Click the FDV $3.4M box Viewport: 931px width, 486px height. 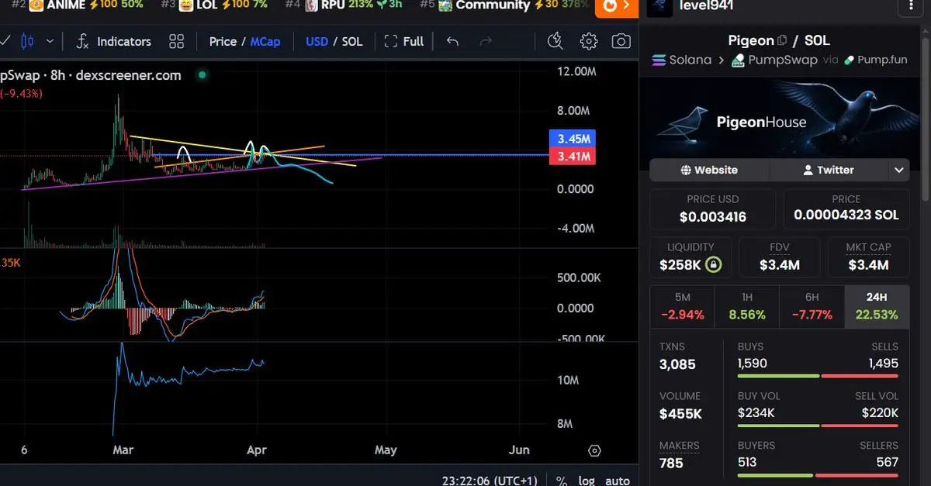(x=780, y=257)
